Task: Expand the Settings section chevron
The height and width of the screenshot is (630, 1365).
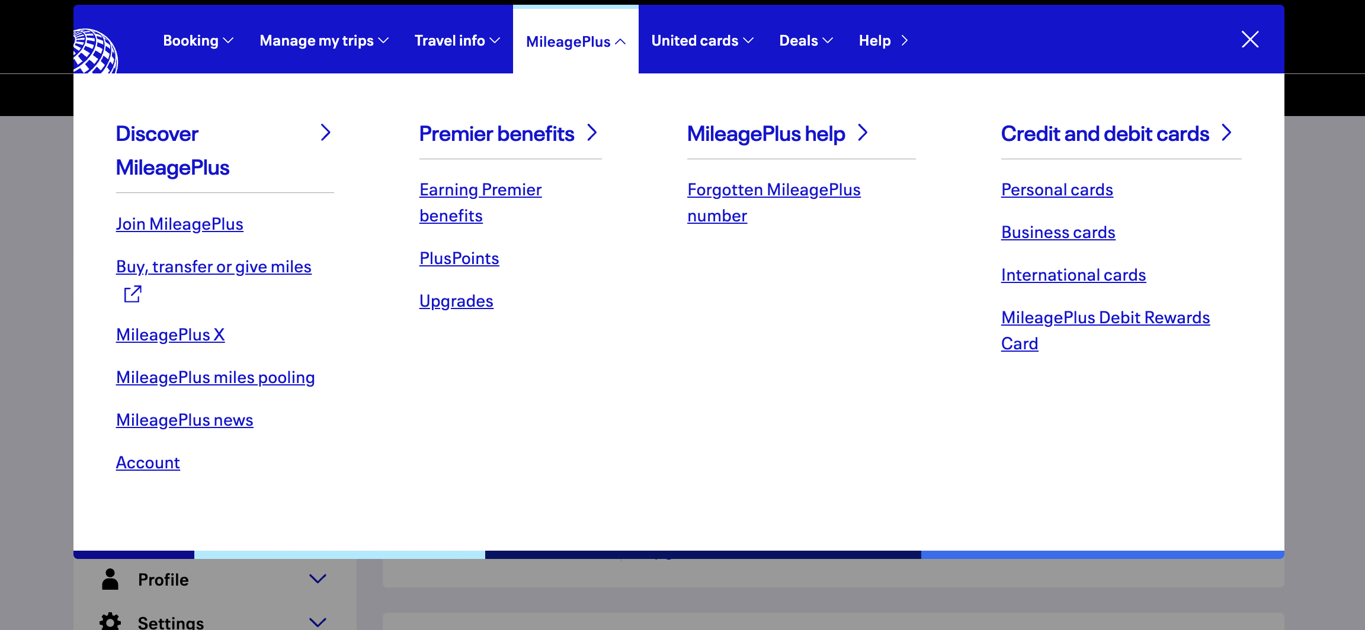Action: (x=318, y=622)
